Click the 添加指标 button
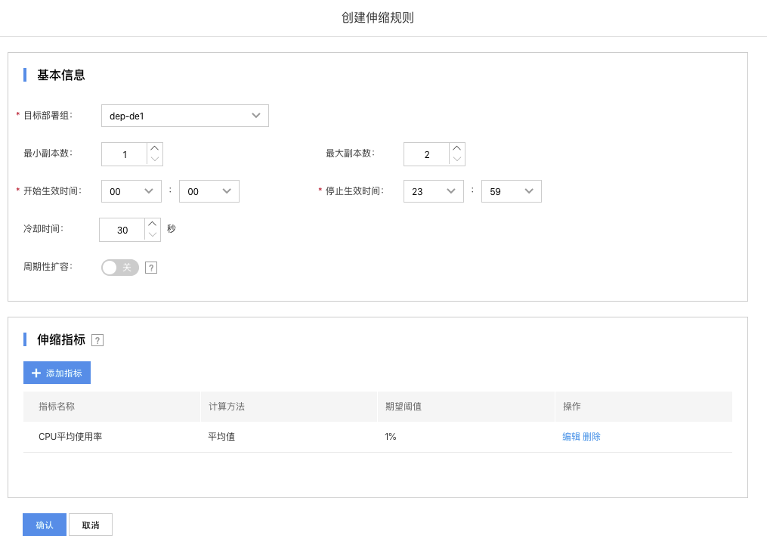 coord(57,373)
